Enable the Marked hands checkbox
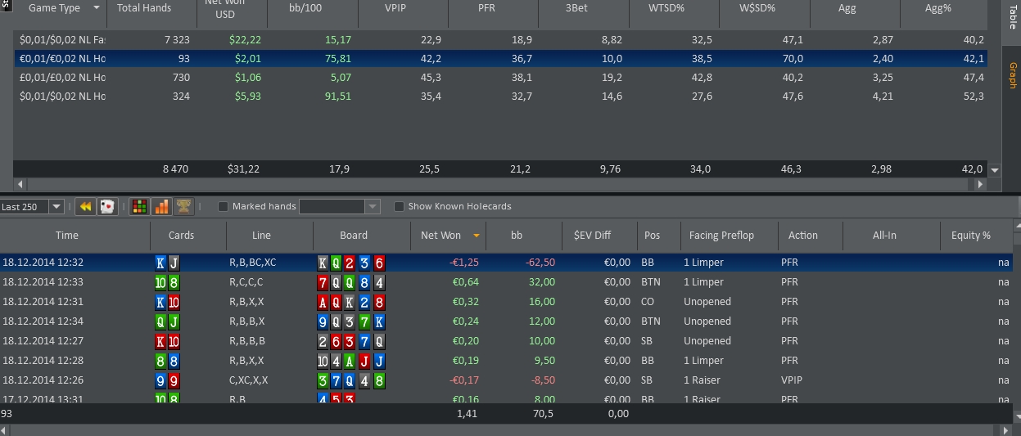This screenshot has height=436, width=1021. coord(223,207)
